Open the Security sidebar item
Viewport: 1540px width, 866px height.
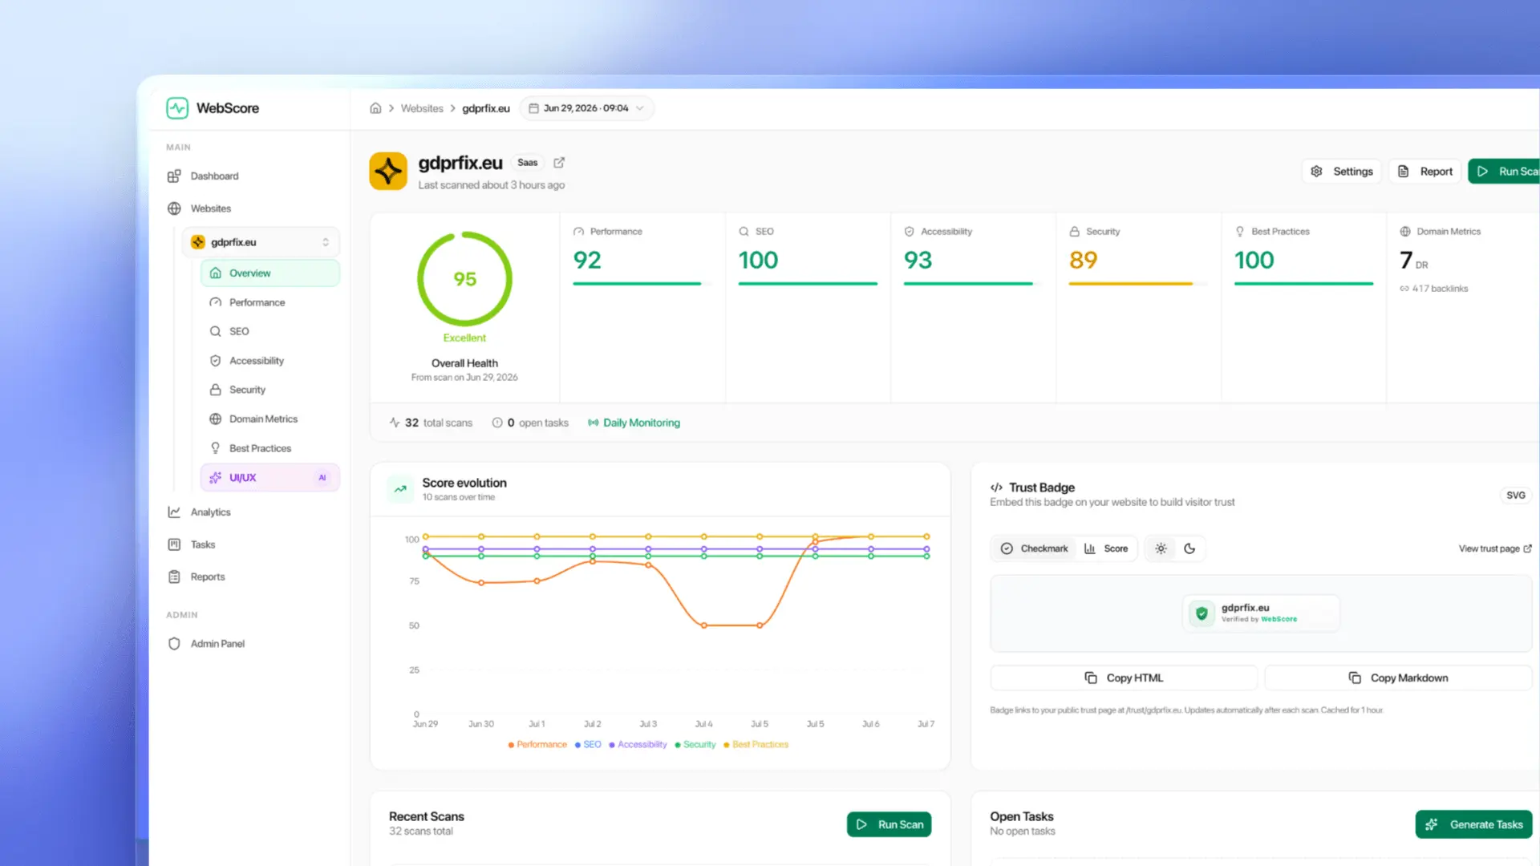click(x=247, y=390)
